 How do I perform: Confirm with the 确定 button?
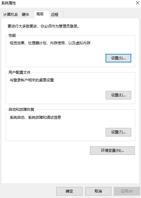(69, 191)
